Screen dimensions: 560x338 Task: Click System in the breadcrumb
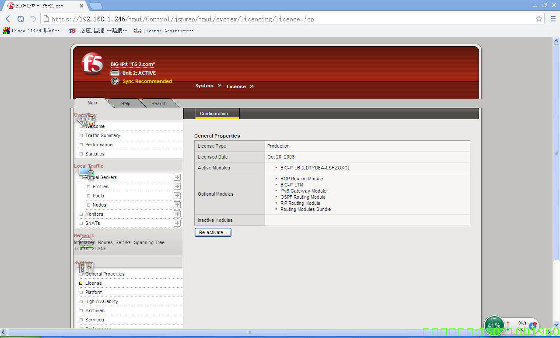coord(204,86)
